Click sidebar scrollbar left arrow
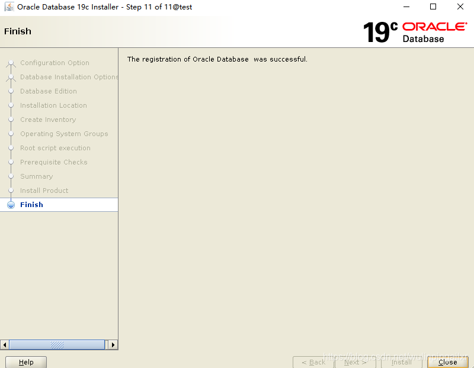The image size is (474, 368). pos(5,345)
